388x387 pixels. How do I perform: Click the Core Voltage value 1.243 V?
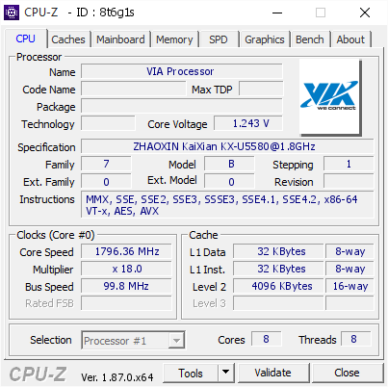click(248, 123)
